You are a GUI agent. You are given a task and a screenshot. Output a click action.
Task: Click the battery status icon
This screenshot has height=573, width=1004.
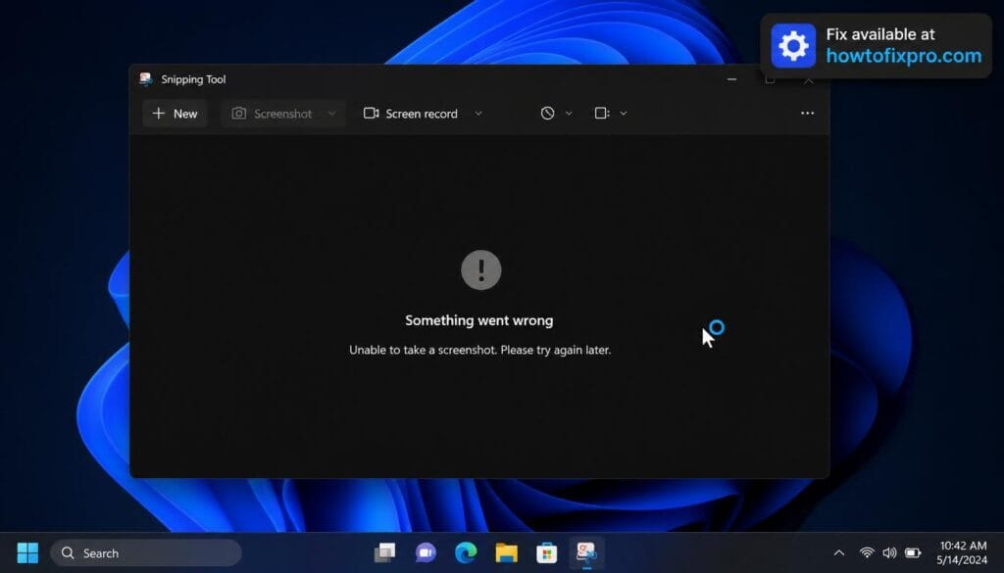coord(913,552)
